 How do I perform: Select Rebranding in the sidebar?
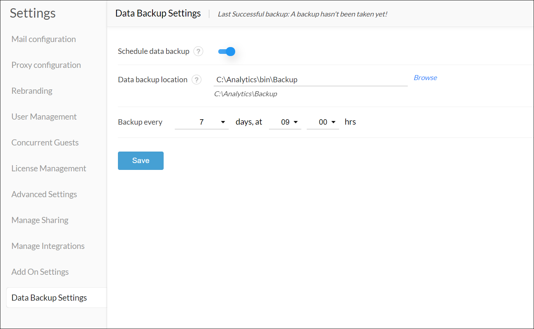(32, 91)
